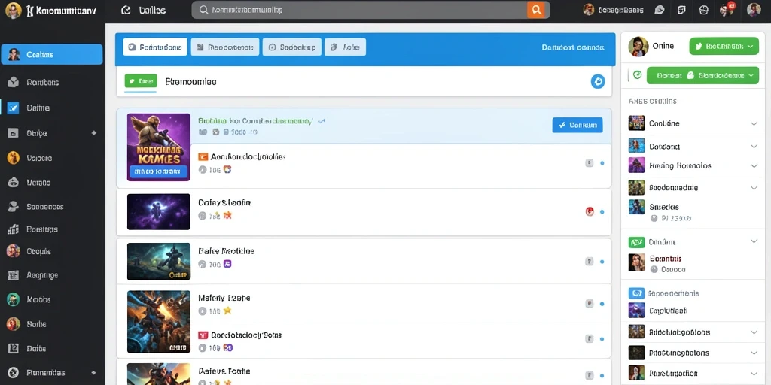This screenshot has height=385, width=771.
Task: Click the white text link at right of blue bar
Action: 573,47
